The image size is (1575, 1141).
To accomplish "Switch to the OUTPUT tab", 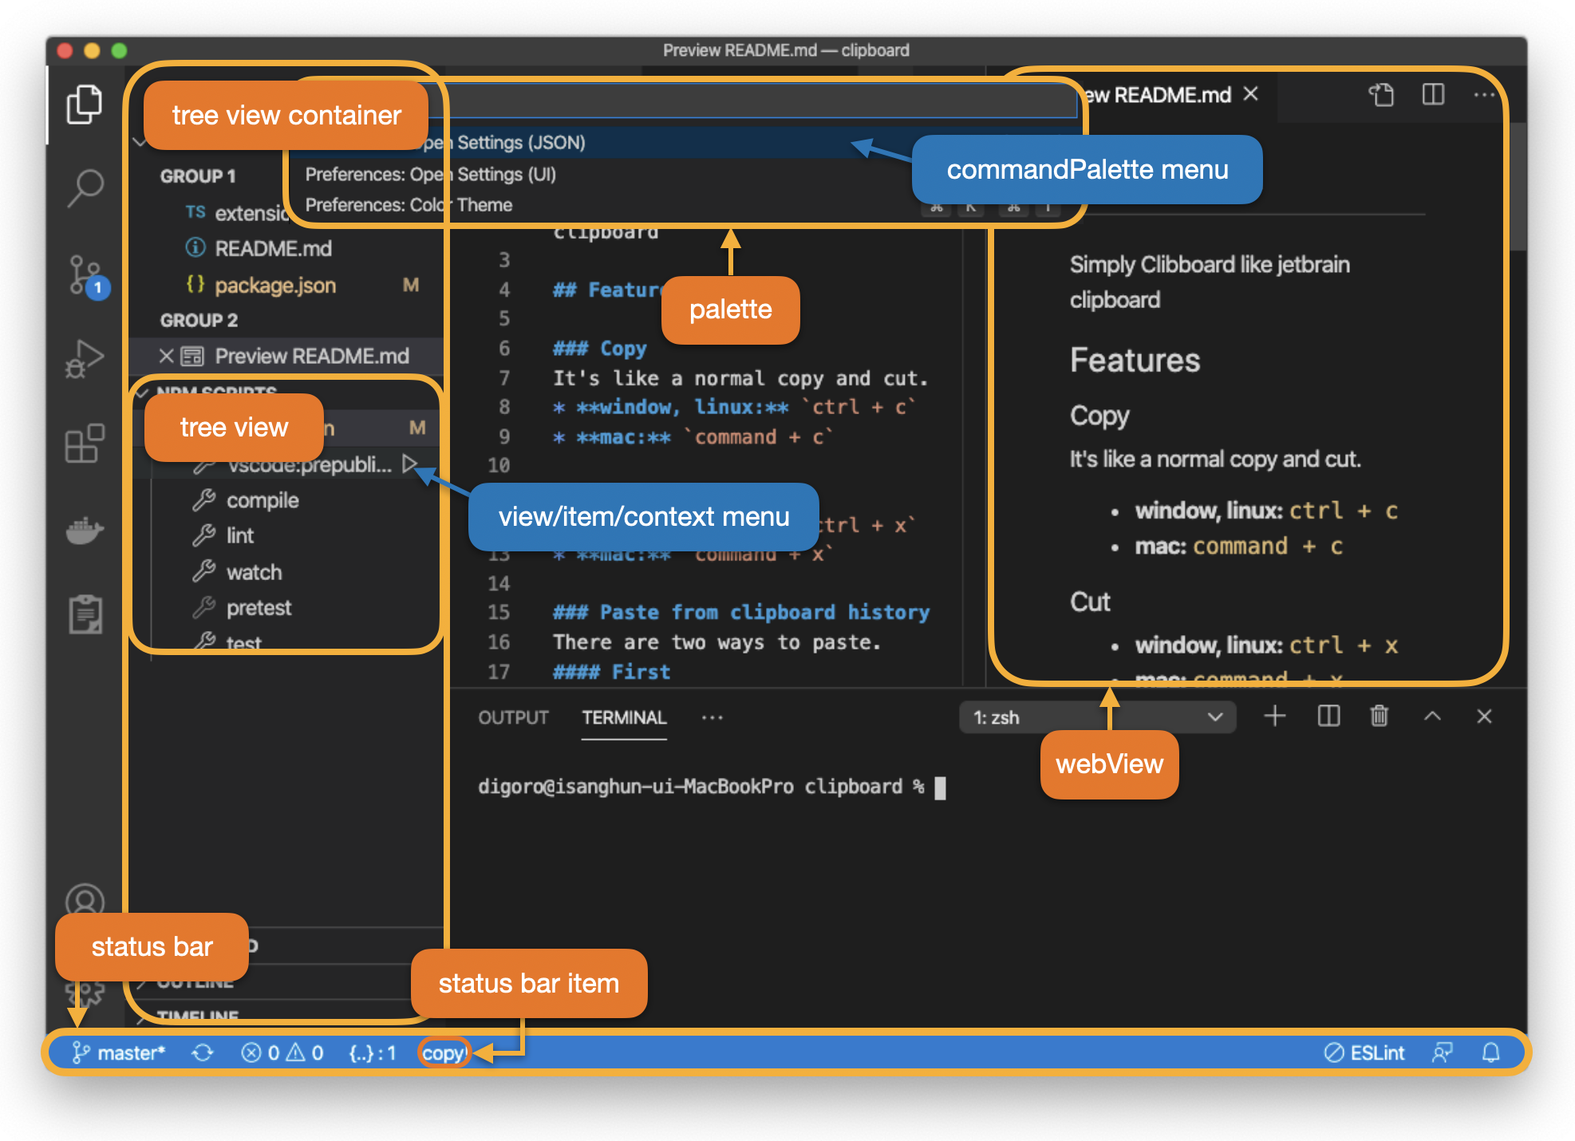I will (513, 717).
